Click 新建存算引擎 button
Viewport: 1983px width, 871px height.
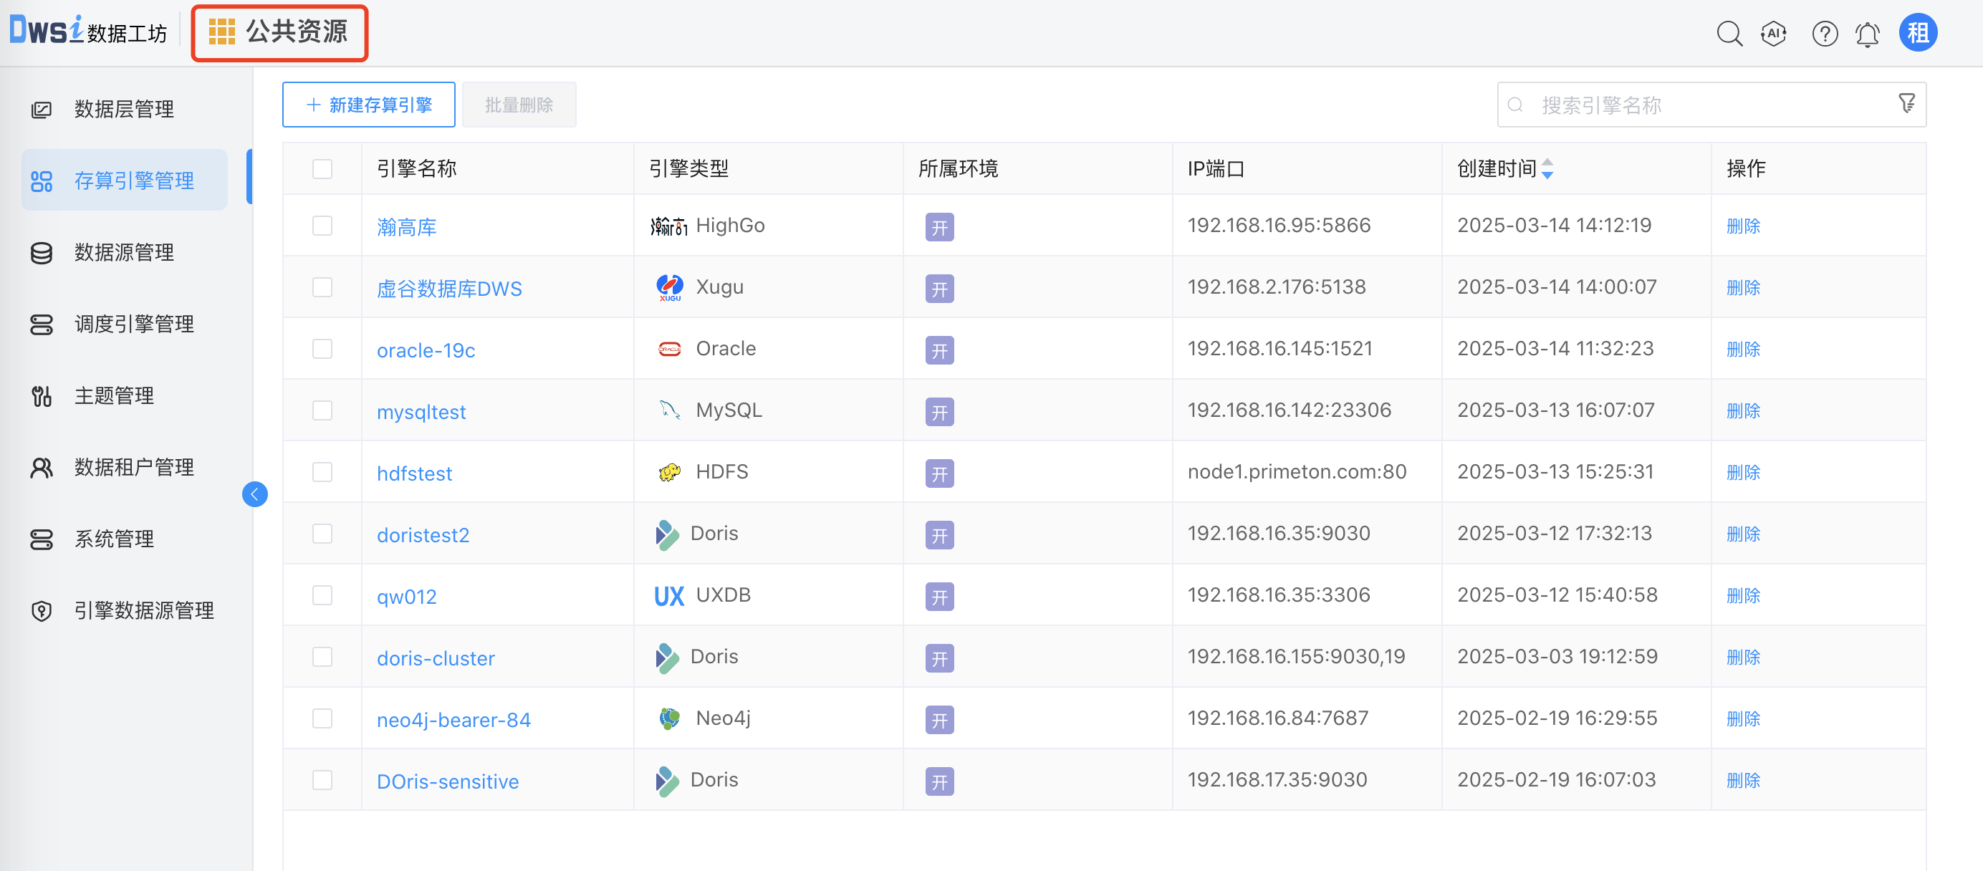point(369,105)
